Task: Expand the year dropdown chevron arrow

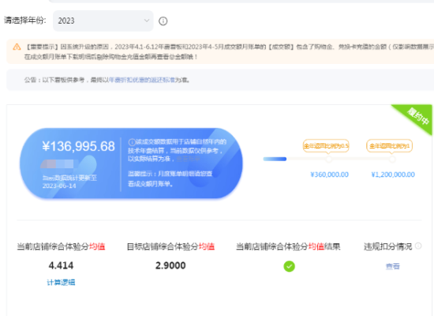Action: point(147,21)
